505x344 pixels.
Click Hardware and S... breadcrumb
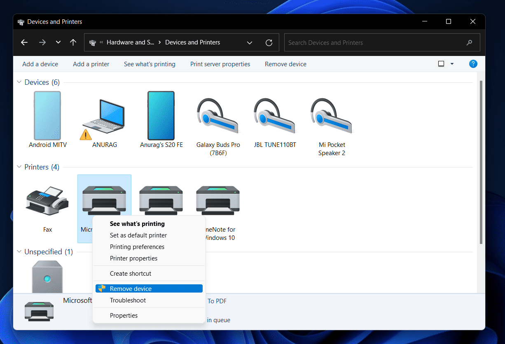click(131, 42)
